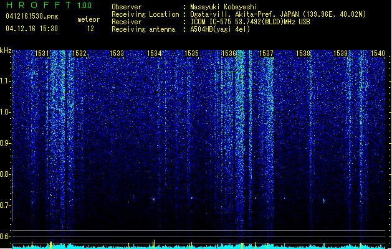
Task: Click the Ogata-vill. Akita-Pref. JAPAN location text
Action: tap(278, 14)
